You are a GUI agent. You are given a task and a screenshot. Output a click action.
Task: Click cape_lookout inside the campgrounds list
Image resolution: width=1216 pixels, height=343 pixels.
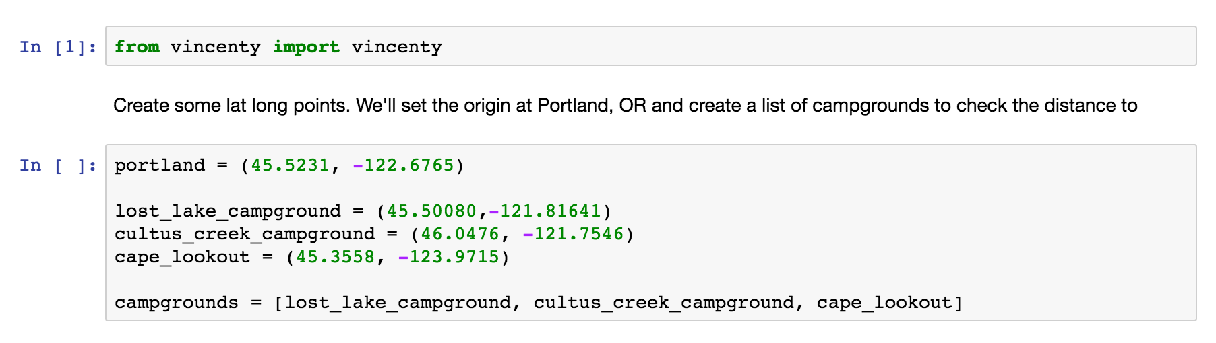(884, 303)
